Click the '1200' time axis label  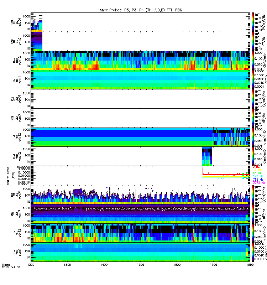pos(31,265)
